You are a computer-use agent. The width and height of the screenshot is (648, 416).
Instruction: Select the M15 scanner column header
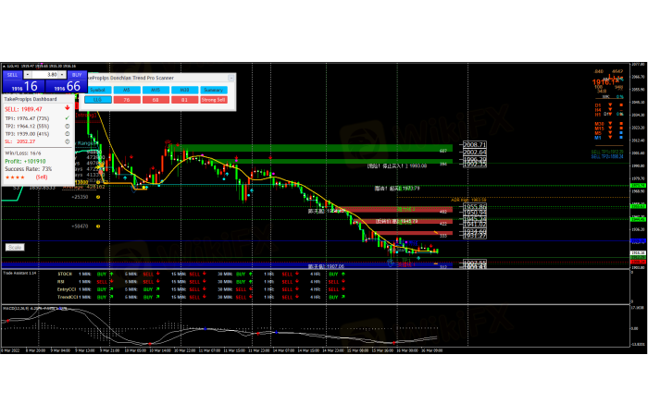click(x=156, y=89)
